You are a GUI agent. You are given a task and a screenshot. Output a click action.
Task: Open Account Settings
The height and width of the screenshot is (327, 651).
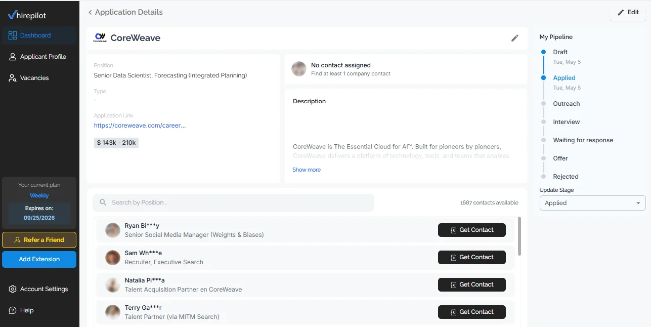[39, 289]
